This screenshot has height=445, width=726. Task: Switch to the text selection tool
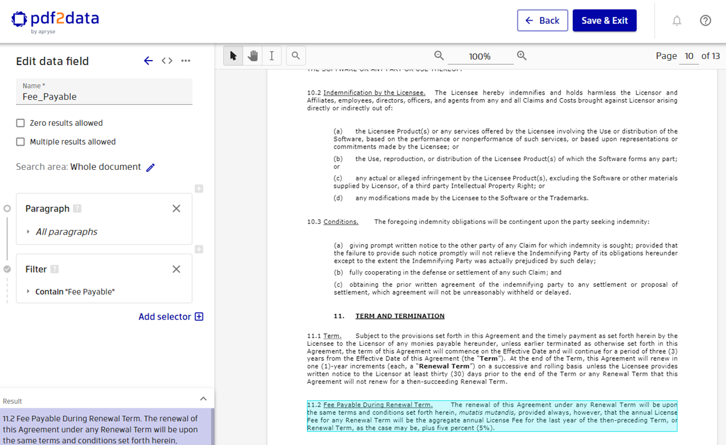click(x=271, y=55)
